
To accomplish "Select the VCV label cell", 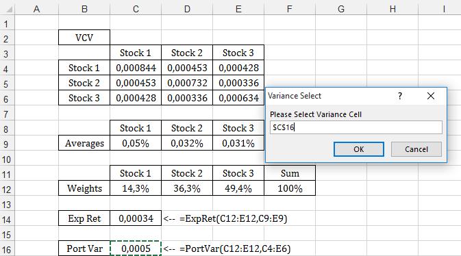I will coord(84,38).
